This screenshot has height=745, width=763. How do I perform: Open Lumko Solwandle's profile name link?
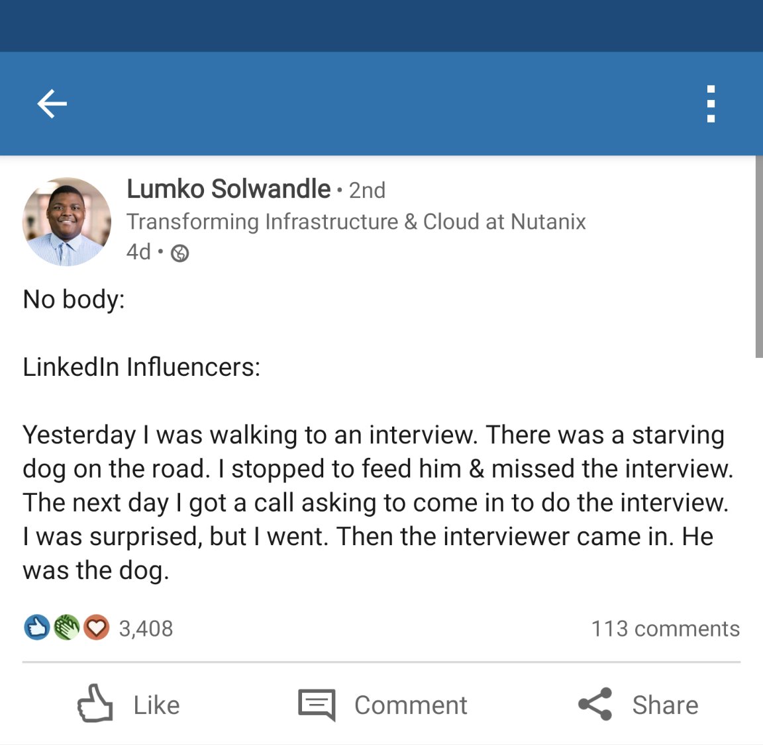point(229,189)
